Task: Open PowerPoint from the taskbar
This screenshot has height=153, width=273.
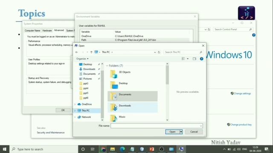Action: coord(152,149)
